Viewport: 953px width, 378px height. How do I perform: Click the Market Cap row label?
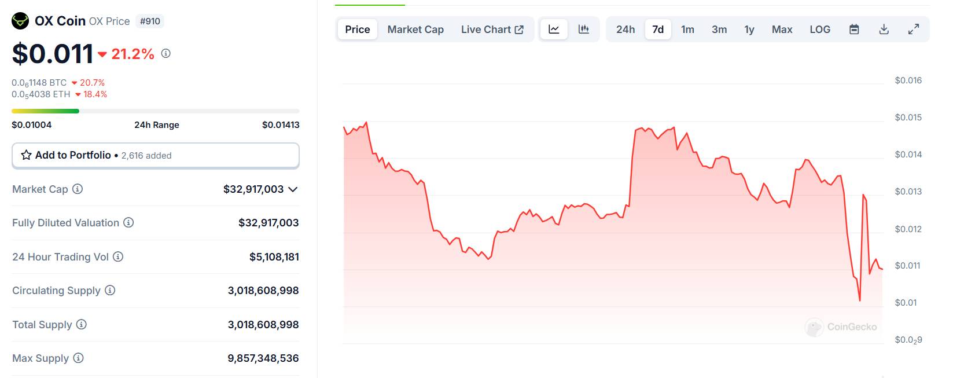(40, 189)
